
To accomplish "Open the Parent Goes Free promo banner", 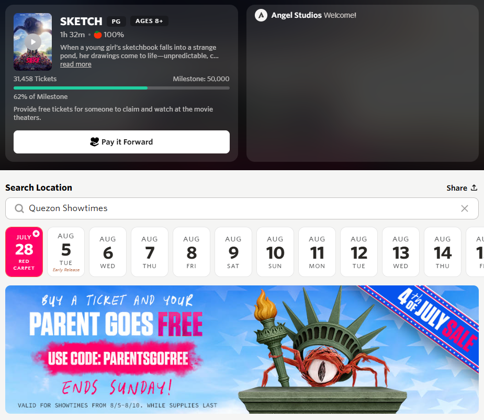I will pyautogui.click(x=242, y=349).
